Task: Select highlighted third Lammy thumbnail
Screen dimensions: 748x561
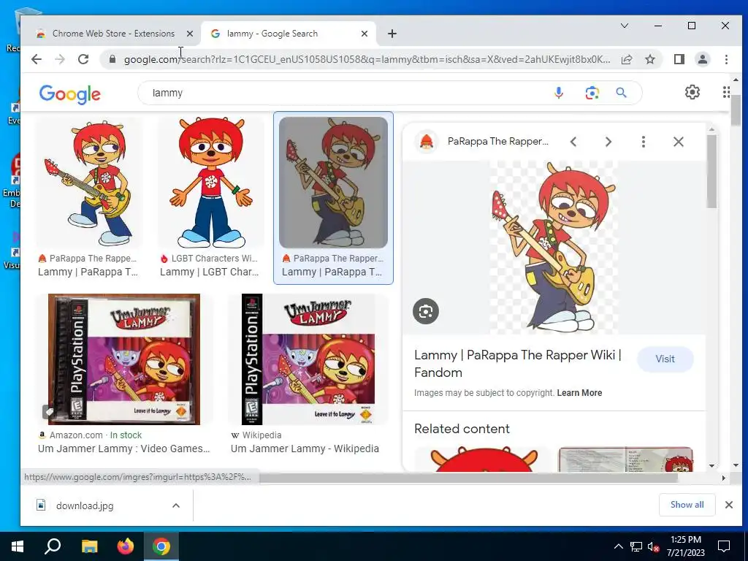Action: [x=333, y=183]
